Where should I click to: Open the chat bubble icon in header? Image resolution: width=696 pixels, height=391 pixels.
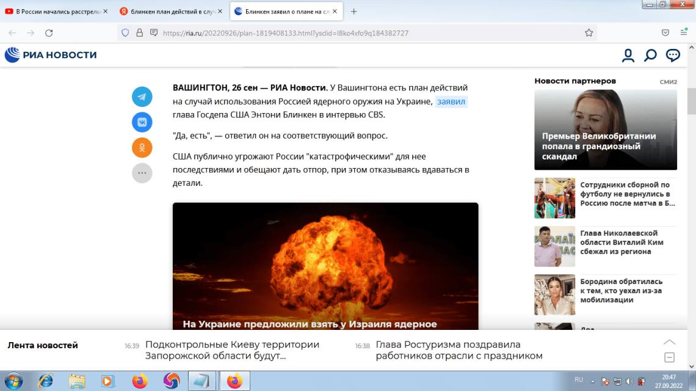(673, 56)
